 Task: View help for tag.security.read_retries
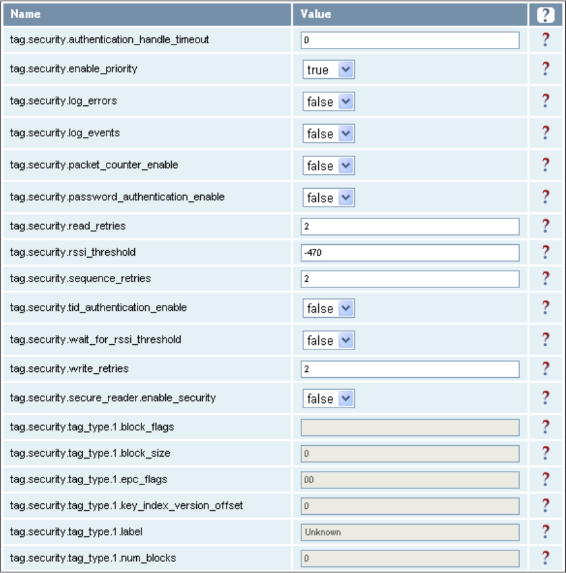click(x=545, y=226)
